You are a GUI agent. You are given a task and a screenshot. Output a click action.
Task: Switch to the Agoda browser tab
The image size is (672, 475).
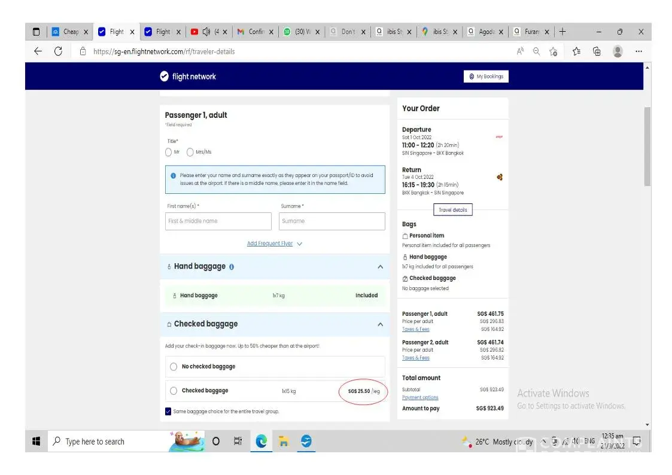click(x=485, y=32)
